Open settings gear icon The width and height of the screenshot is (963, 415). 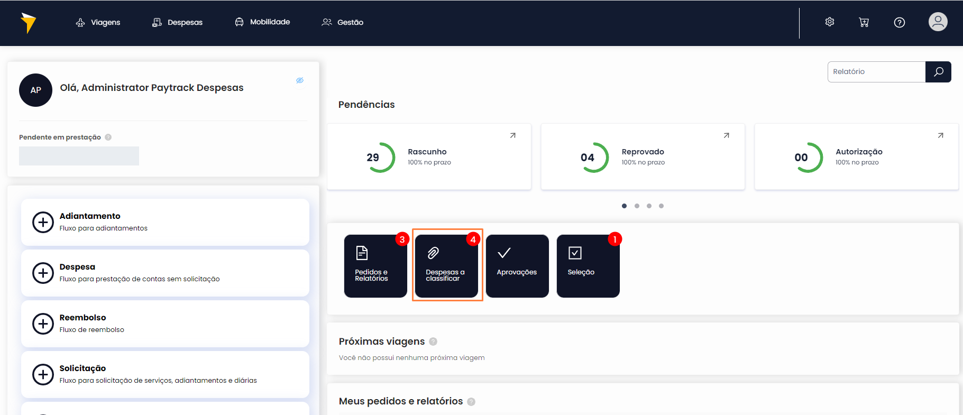point(830,22)
